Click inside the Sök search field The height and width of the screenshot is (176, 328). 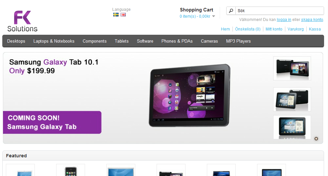click(x=280, y=10)
